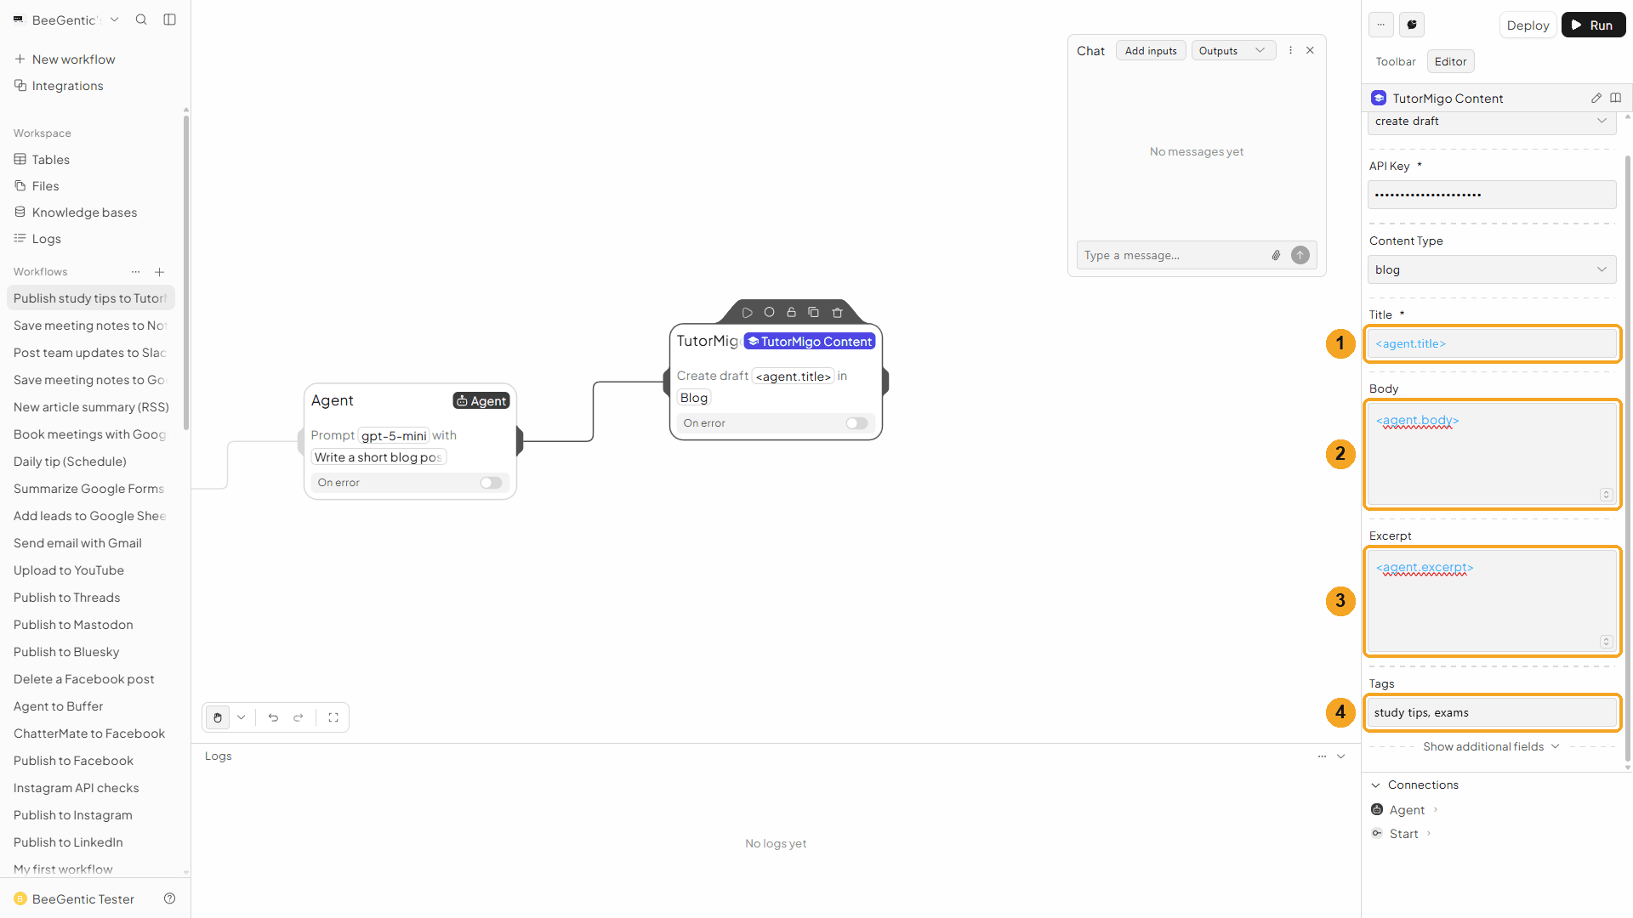Toggle On error switch in Agent block
Viewport: 1633px width, 918px height.
[x=491, y=483]
